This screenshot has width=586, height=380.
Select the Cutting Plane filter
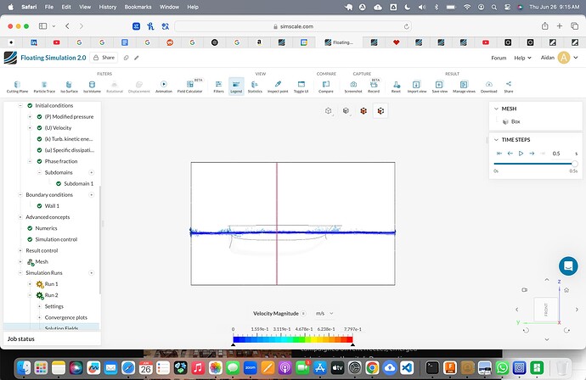point(17,87)
